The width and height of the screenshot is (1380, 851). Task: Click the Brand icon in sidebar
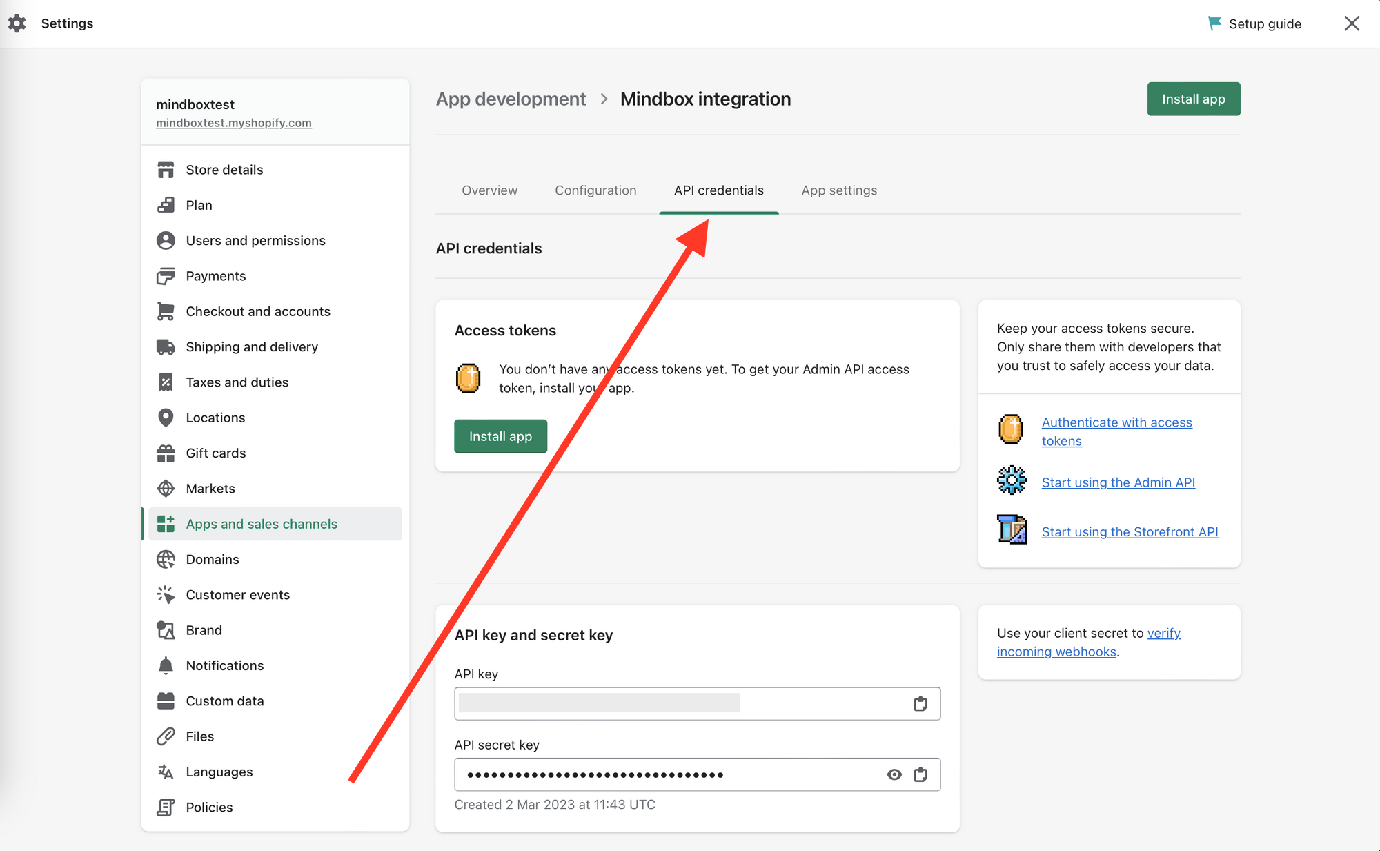(166, 630)
